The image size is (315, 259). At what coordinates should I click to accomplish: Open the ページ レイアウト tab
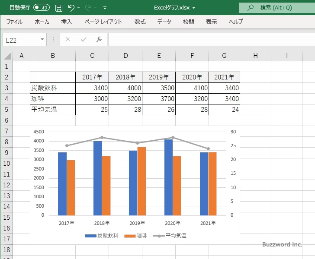[x=103, y=22]
